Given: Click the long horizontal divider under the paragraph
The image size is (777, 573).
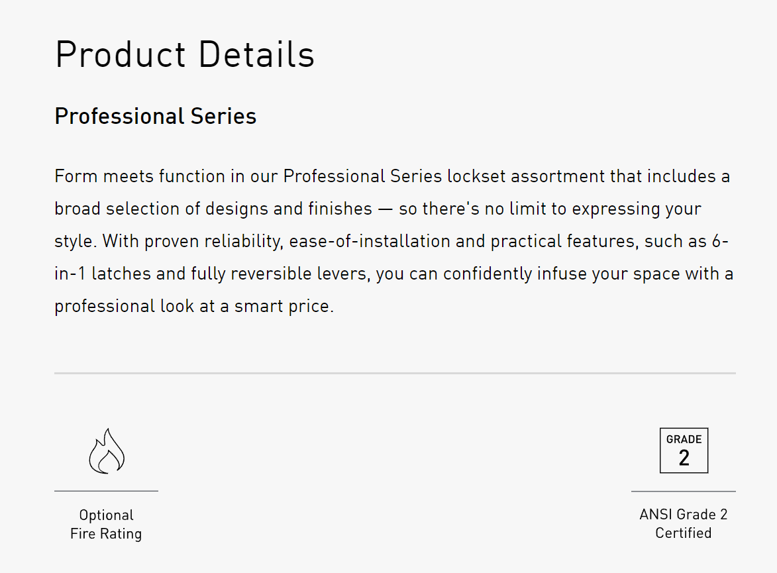Looking at the screenshot, I should point(395,373).
